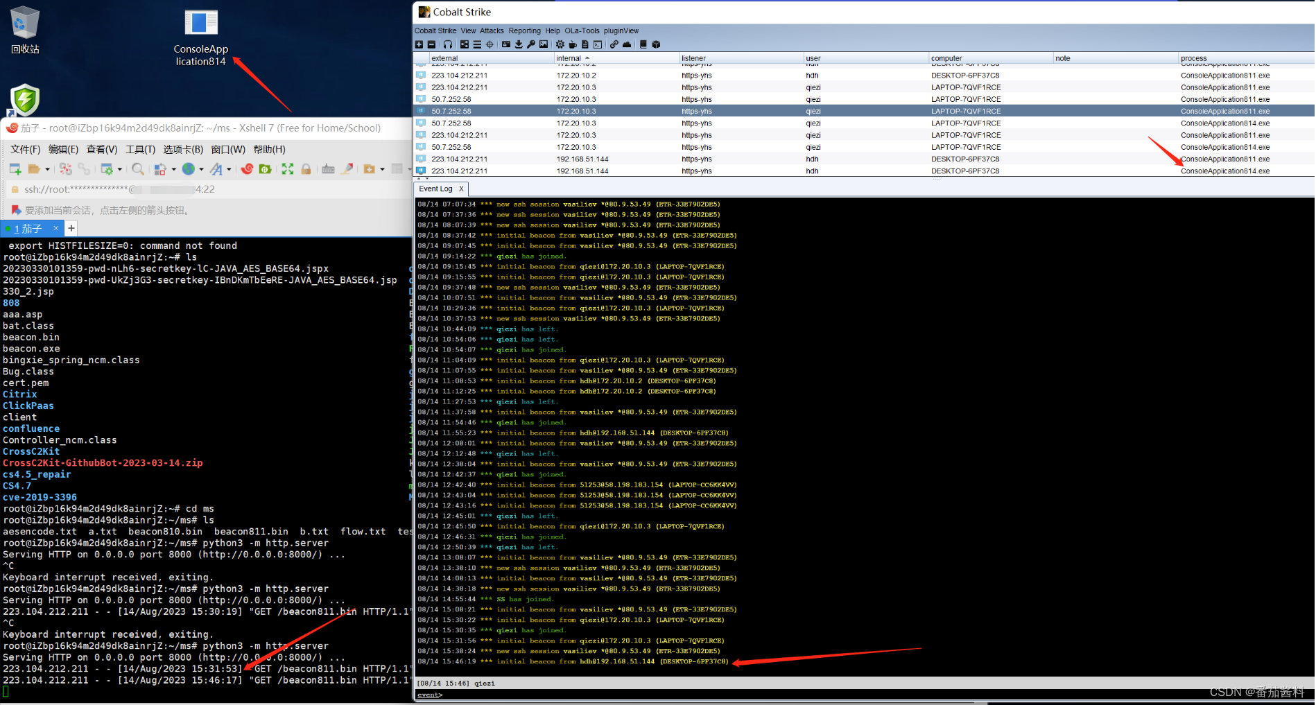Select highlighted 50.7.252.58 beacon row
The width and height of the screenshot is (1316, 705).
tap(864, 111)
